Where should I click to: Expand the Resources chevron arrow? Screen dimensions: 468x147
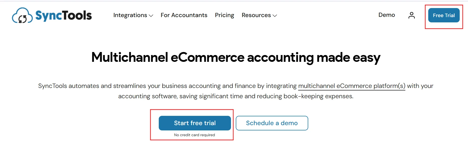(275, 16)
